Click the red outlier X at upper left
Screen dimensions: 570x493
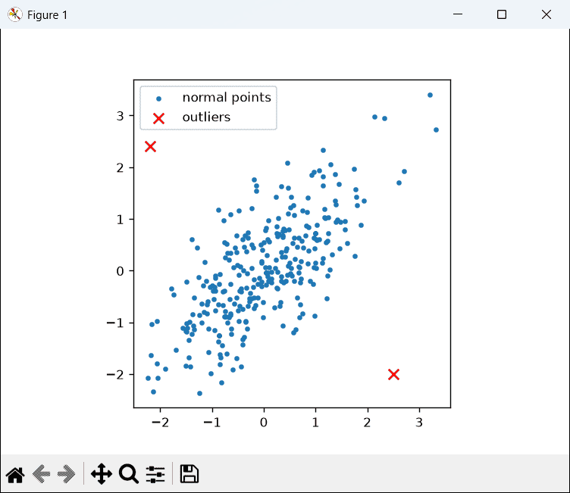click(x=151, y=146)
